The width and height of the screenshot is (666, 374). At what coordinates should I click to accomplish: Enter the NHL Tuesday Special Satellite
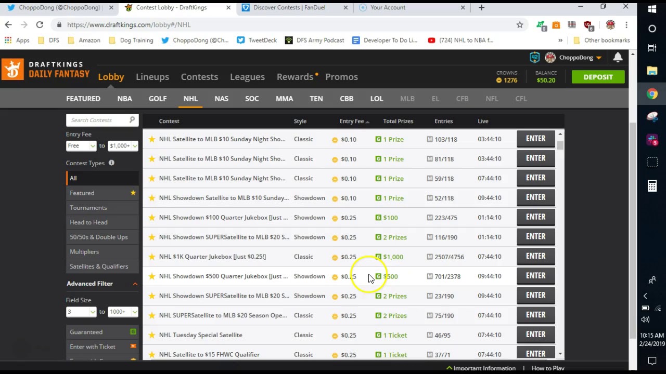(x=535, y=335)
